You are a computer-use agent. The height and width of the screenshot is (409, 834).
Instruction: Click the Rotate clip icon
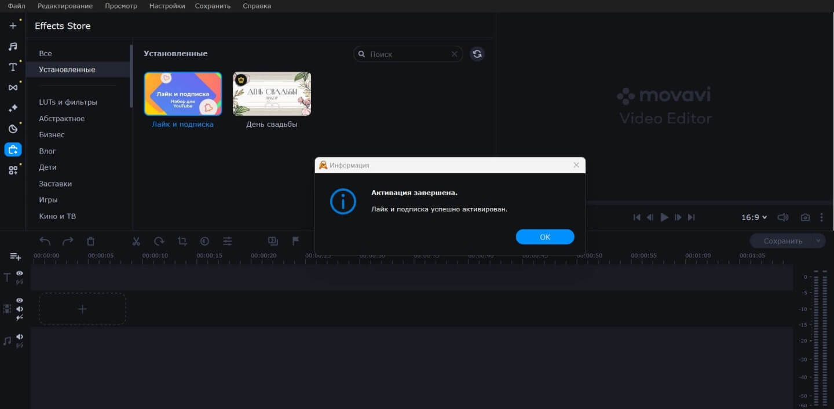(159, 241)
